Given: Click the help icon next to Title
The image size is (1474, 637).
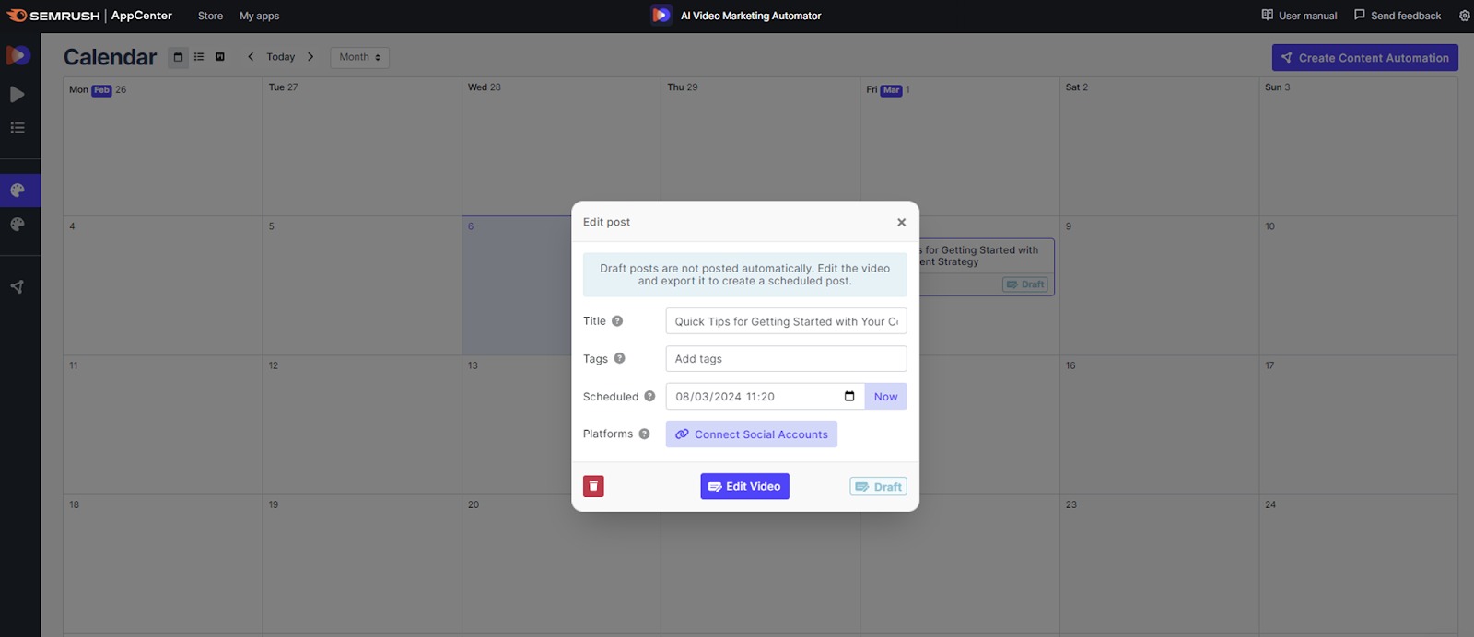Looking at the screenshot, I should tap(617, 321).
